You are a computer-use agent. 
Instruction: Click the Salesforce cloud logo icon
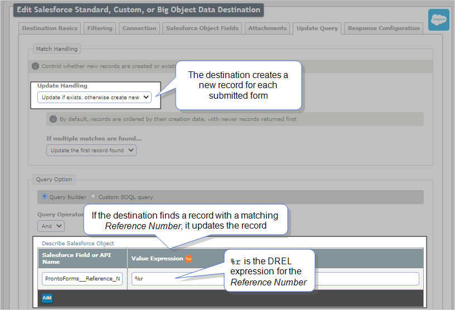438,20
